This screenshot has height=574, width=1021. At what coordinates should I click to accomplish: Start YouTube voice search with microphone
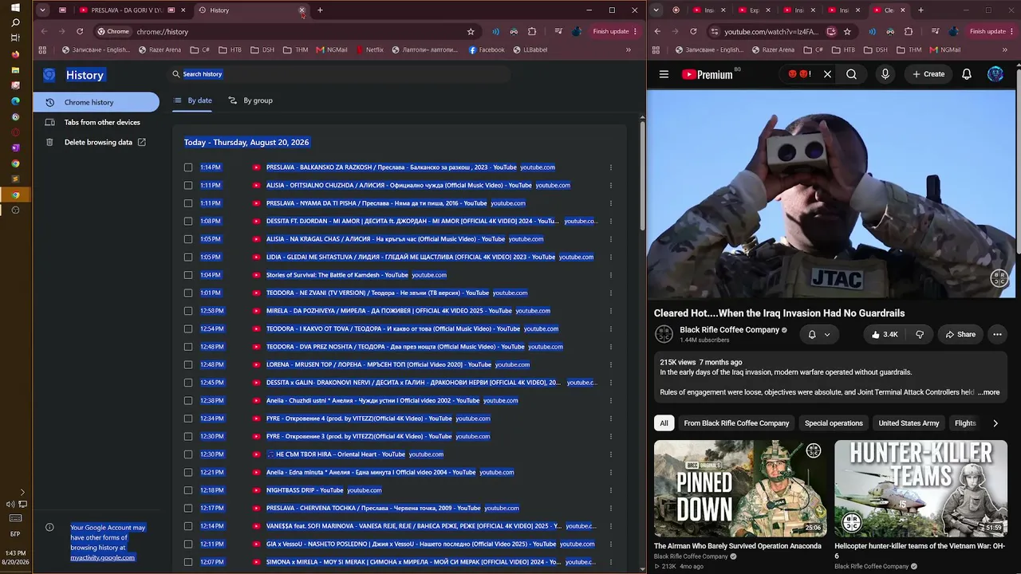click(x=885, y=74)
